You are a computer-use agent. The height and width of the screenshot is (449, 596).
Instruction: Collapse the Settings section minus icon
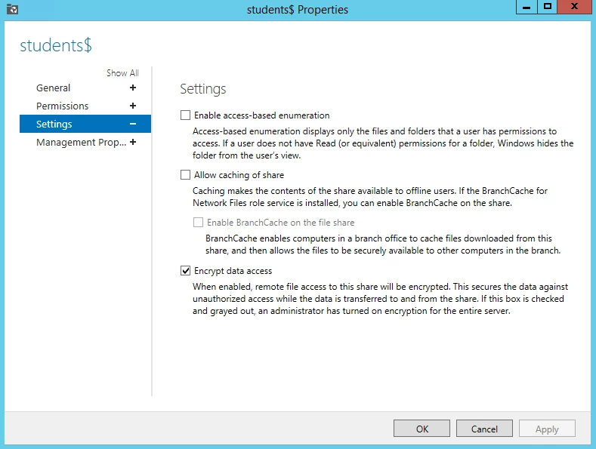(x=133, y=124)
